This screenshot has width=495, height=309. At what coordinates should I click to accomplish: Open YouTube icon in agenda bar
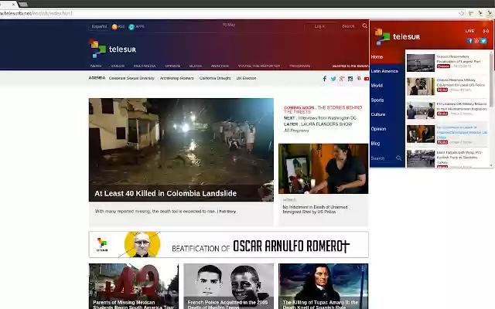point(366,79)
